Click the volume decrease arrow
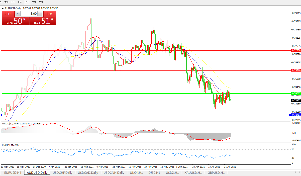Screen dimensions: 301x176 click(18, 14)
